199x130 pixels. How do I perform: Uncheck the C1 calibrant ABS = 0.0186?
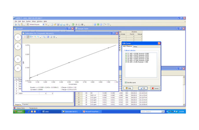coord(126,53)
